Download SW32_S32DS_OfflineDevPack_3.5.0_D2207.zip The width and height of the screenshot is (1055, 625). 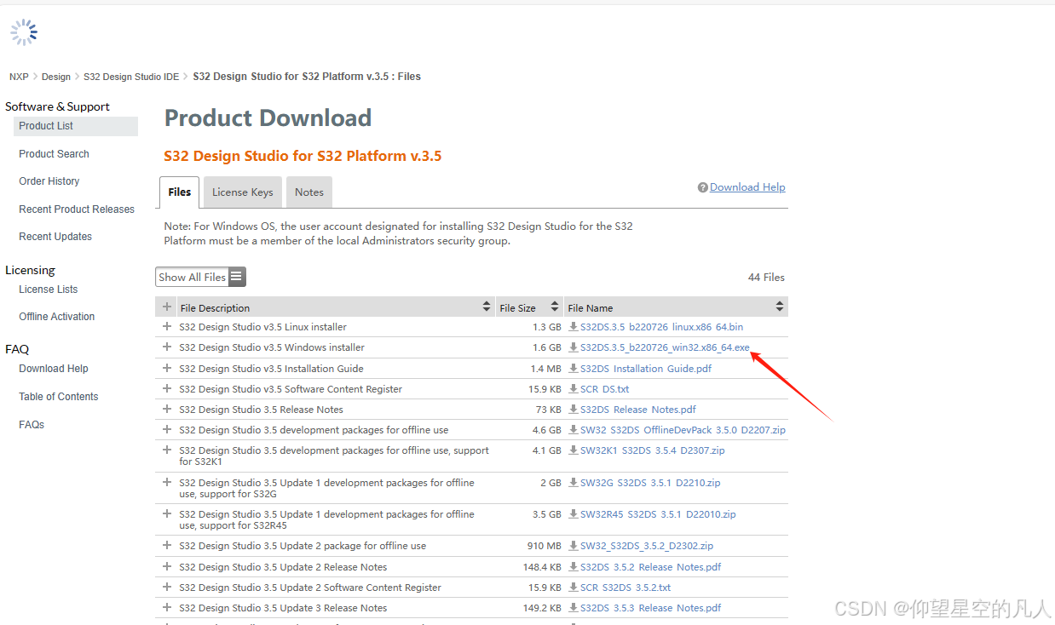(x=683, y=430)
